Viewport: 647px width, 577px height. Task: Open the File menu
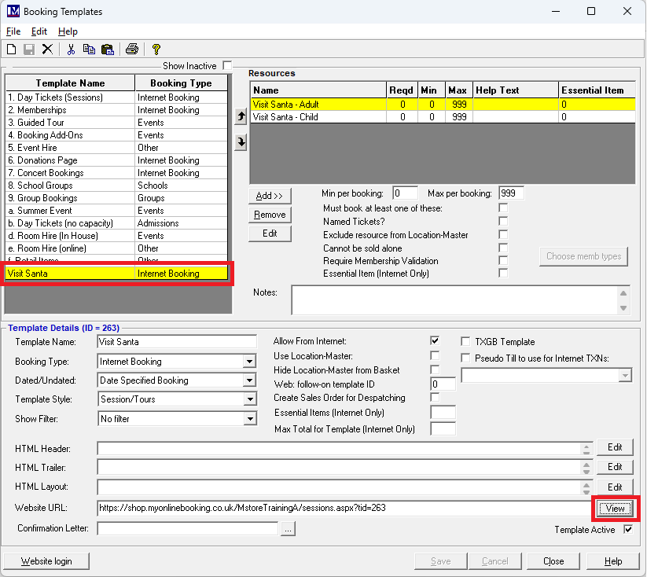[13, 31]
